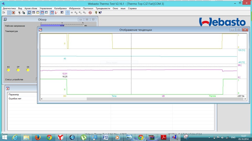Toggle the overview window toolbar icon

pos(29,13)
